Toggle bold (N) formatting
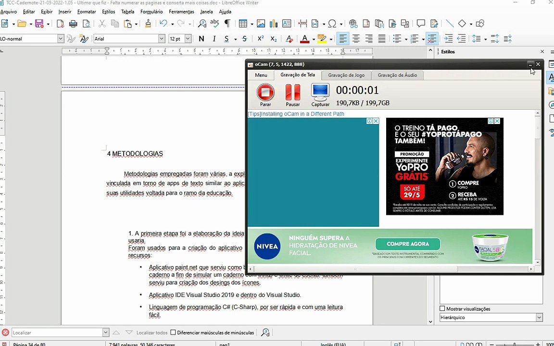The image size is (554, 346). pyautogui.click(x=201, y=39)
